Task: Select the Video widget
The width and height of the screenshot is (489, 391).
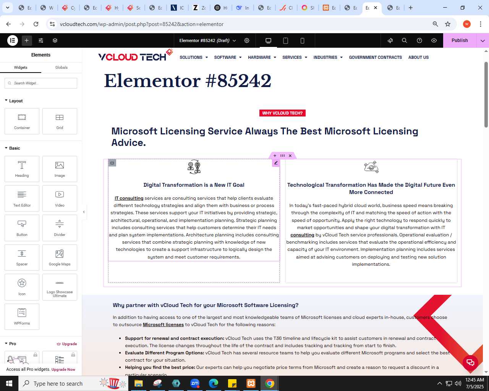Action: click(x=60, y=199)
